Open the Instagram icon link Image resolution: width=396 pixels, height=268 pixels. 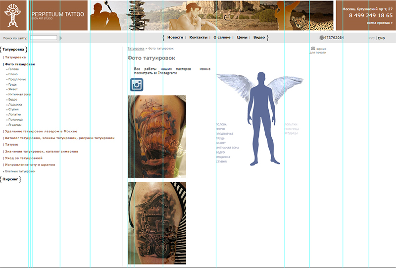click(137, 84)
